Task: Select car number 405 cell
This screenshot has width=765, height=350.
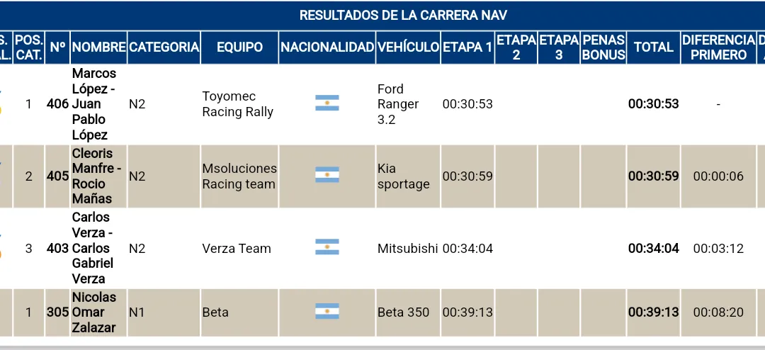Action: 57,176
